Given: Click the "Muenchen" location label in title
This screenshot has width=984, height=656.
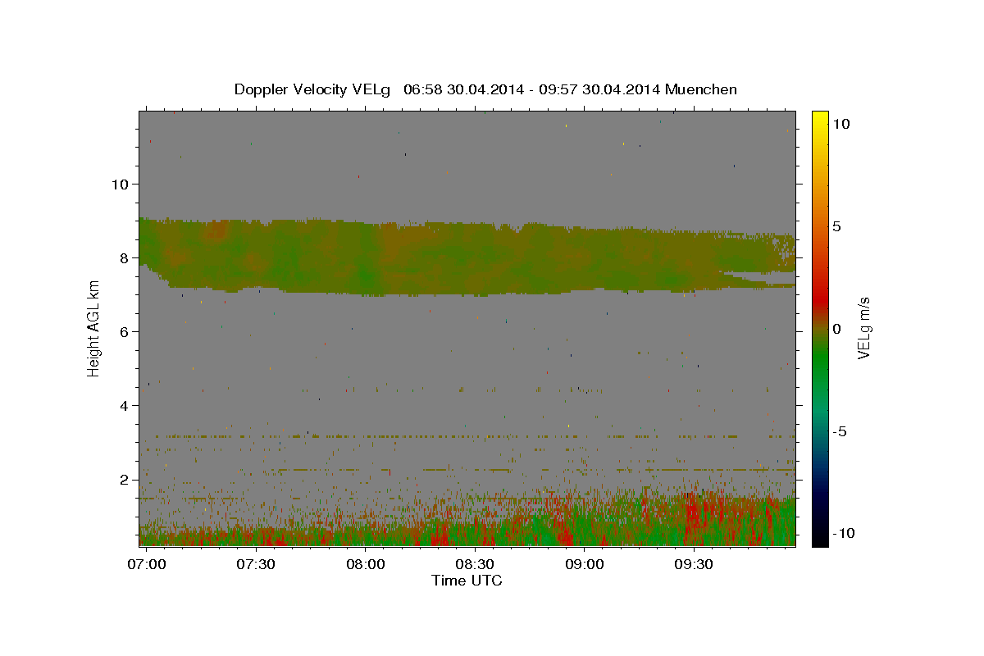Looking at the screenshot, I should (x=702, y=89).
